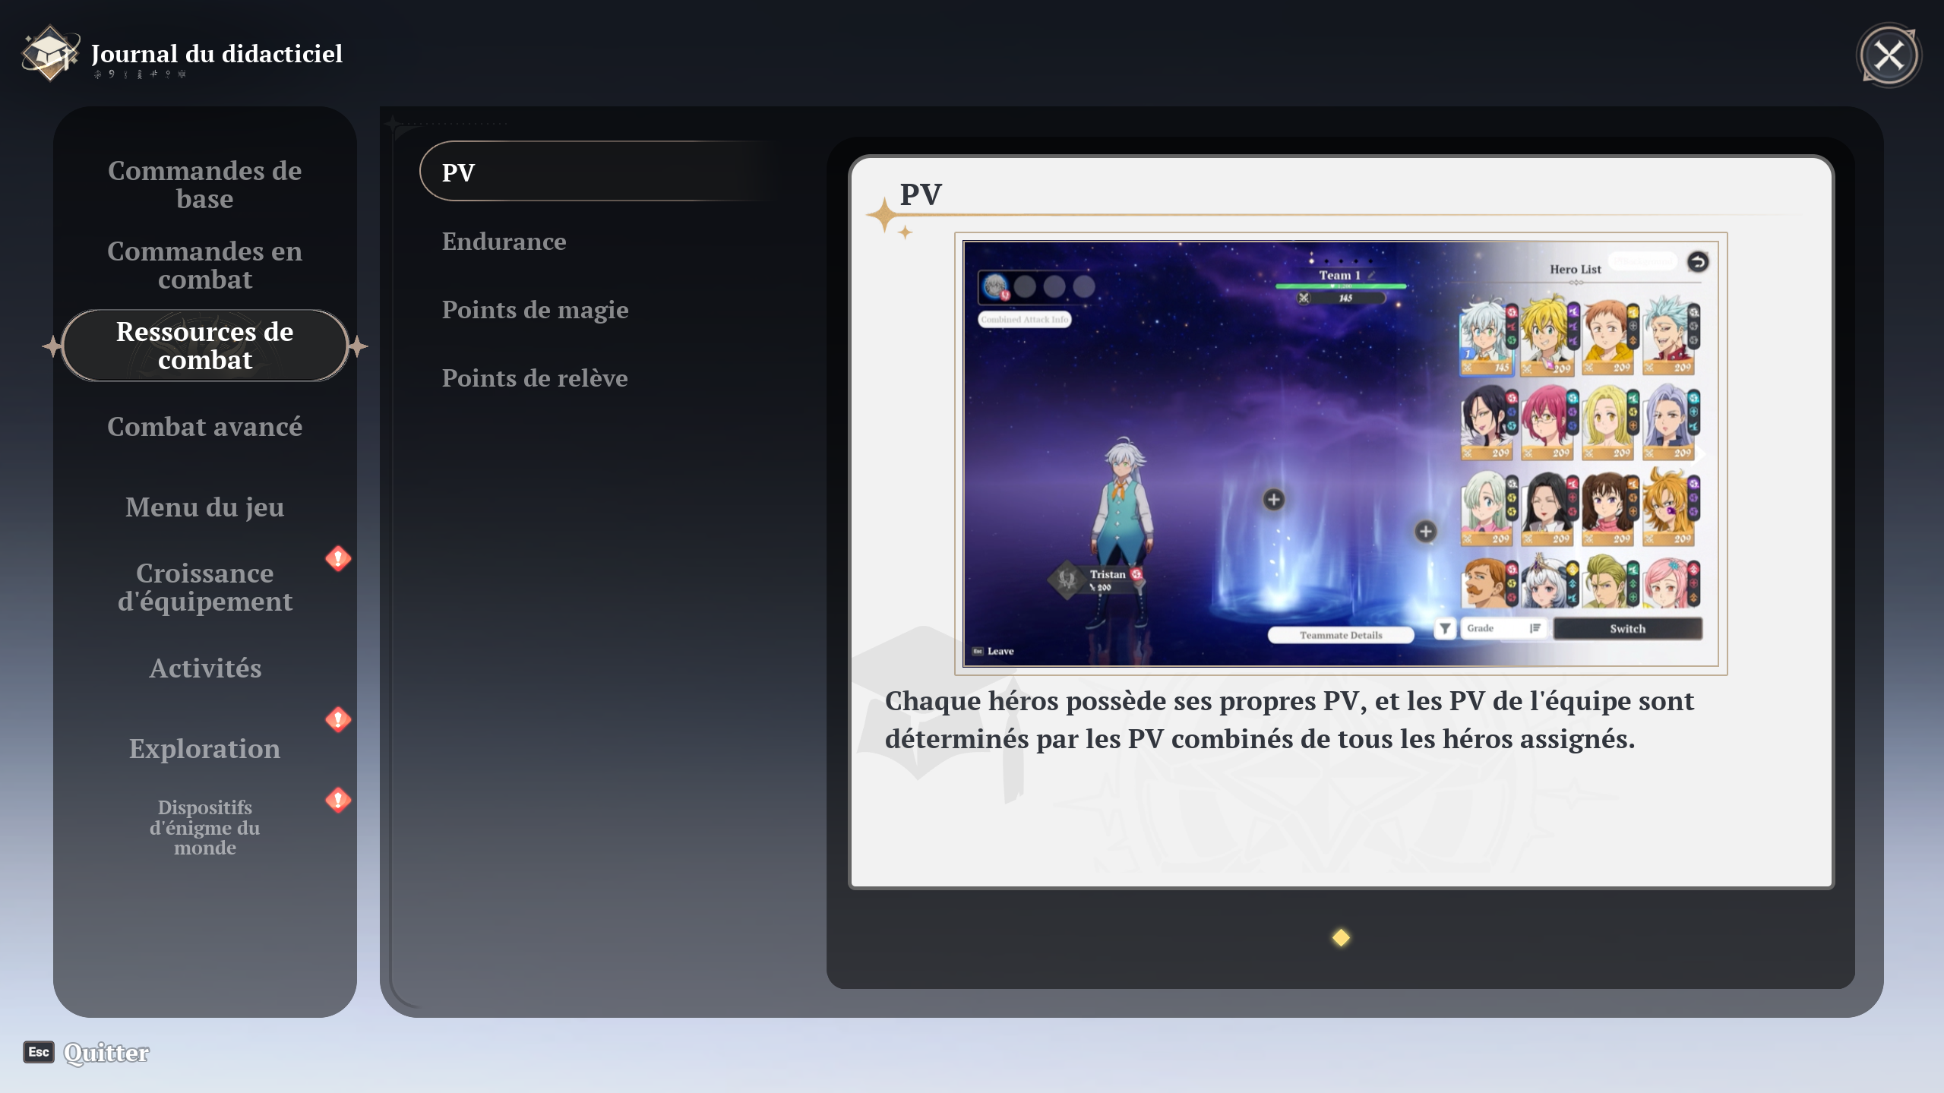Screen dimensions: 1944x1093
Task: Open Points de relève topic
Action: pos(535,378)
